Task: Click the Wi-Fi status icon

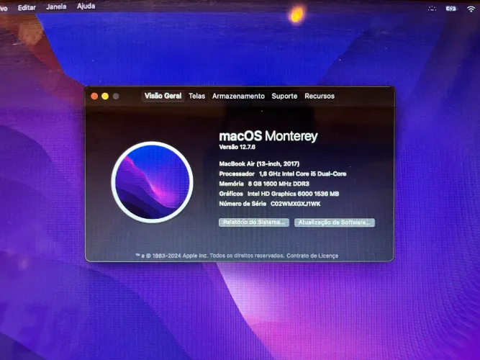Action: click(471, 9)
